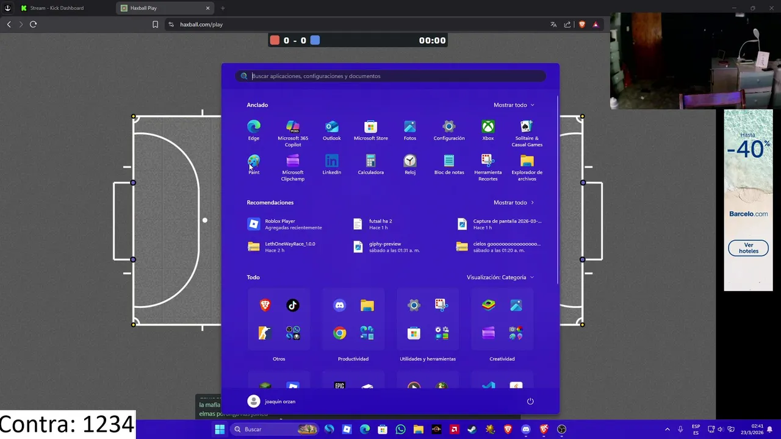Open BlueStacks in the Creatividad category
Viewport: 781px width, 439px height.
pos(488,305)
